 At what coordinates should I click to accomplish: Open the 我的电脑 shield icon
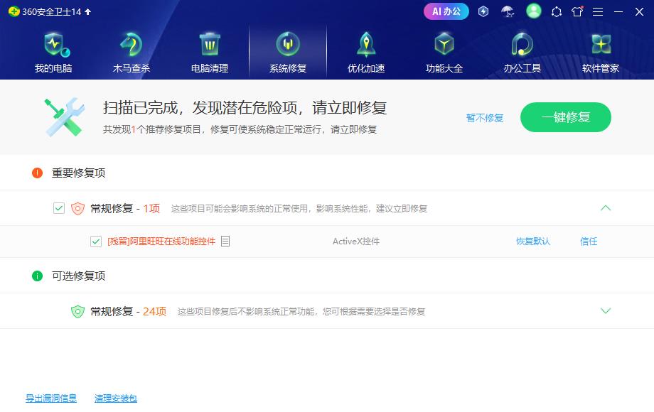tap(56, 45)
